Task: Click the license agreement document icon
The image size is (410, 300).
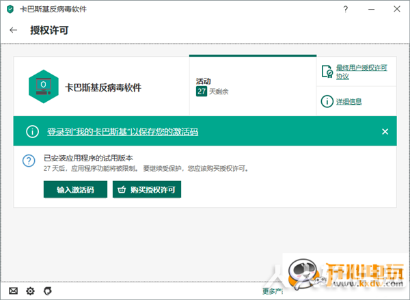Action: pos(327,71)
